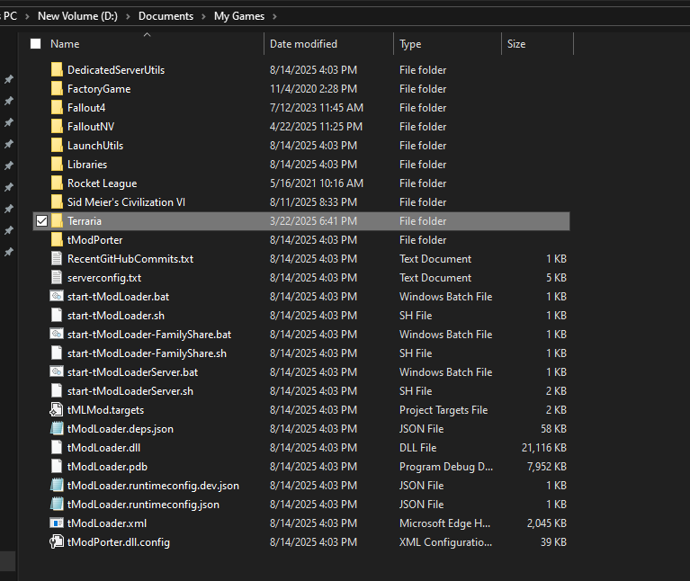
Task: Click the tModPorter folder icon
Action: [x=57, y=240]
